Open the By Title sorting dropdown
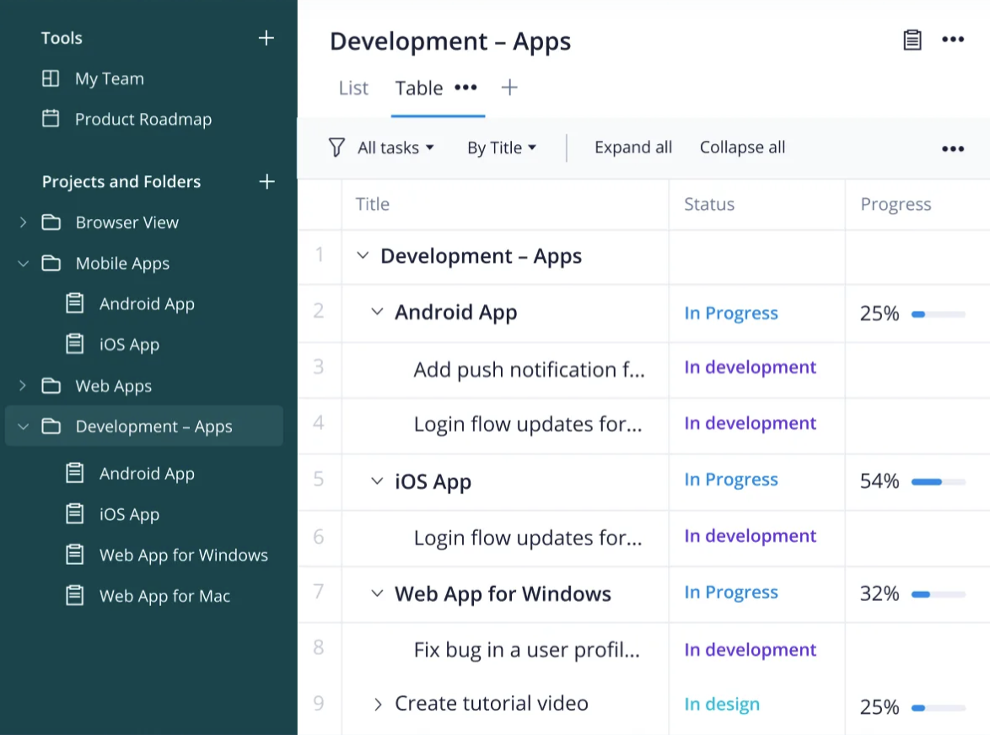This screenshot has width=990, height=735. [502, 148]
